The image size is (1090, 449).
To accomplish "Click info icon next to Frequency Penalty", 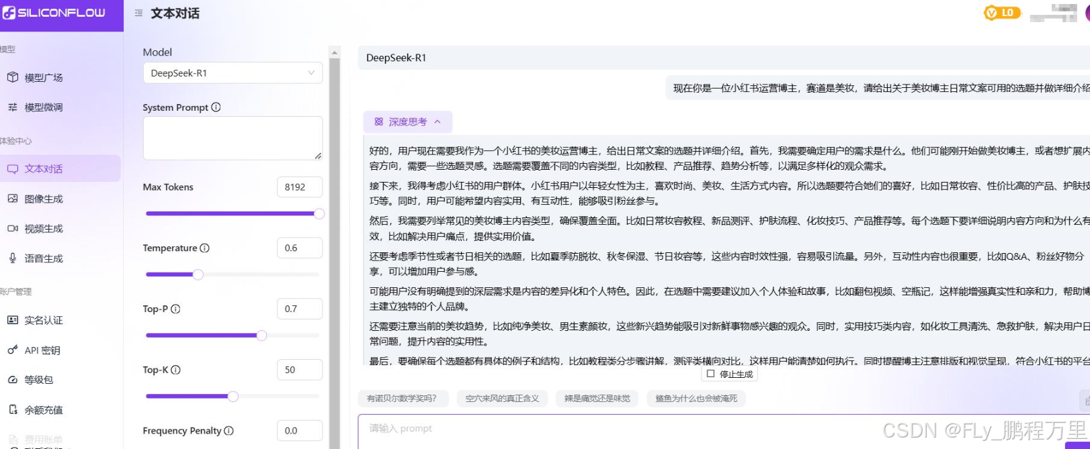I will pyautogui.click(x=229, y=431).
